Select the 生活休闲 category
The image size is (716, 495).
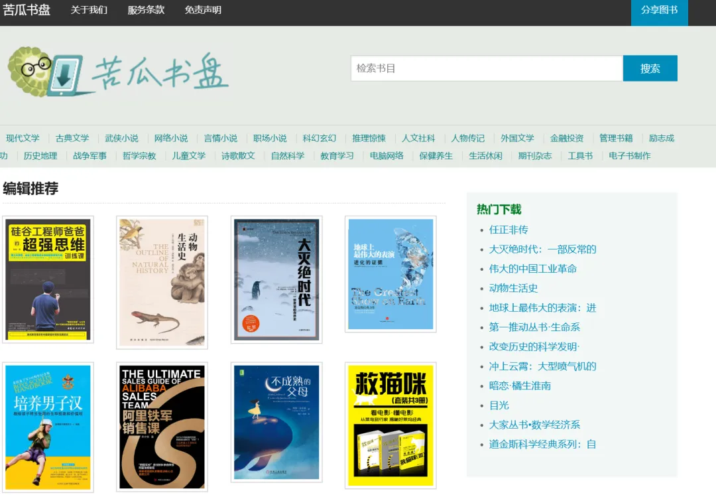coord(485,156)
